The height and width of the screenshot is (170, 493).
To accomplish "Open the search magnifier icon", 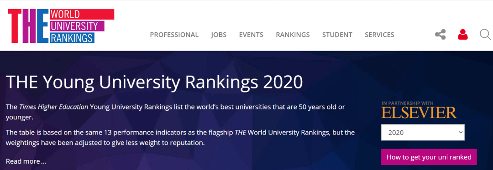I will [x=485, y=35].
